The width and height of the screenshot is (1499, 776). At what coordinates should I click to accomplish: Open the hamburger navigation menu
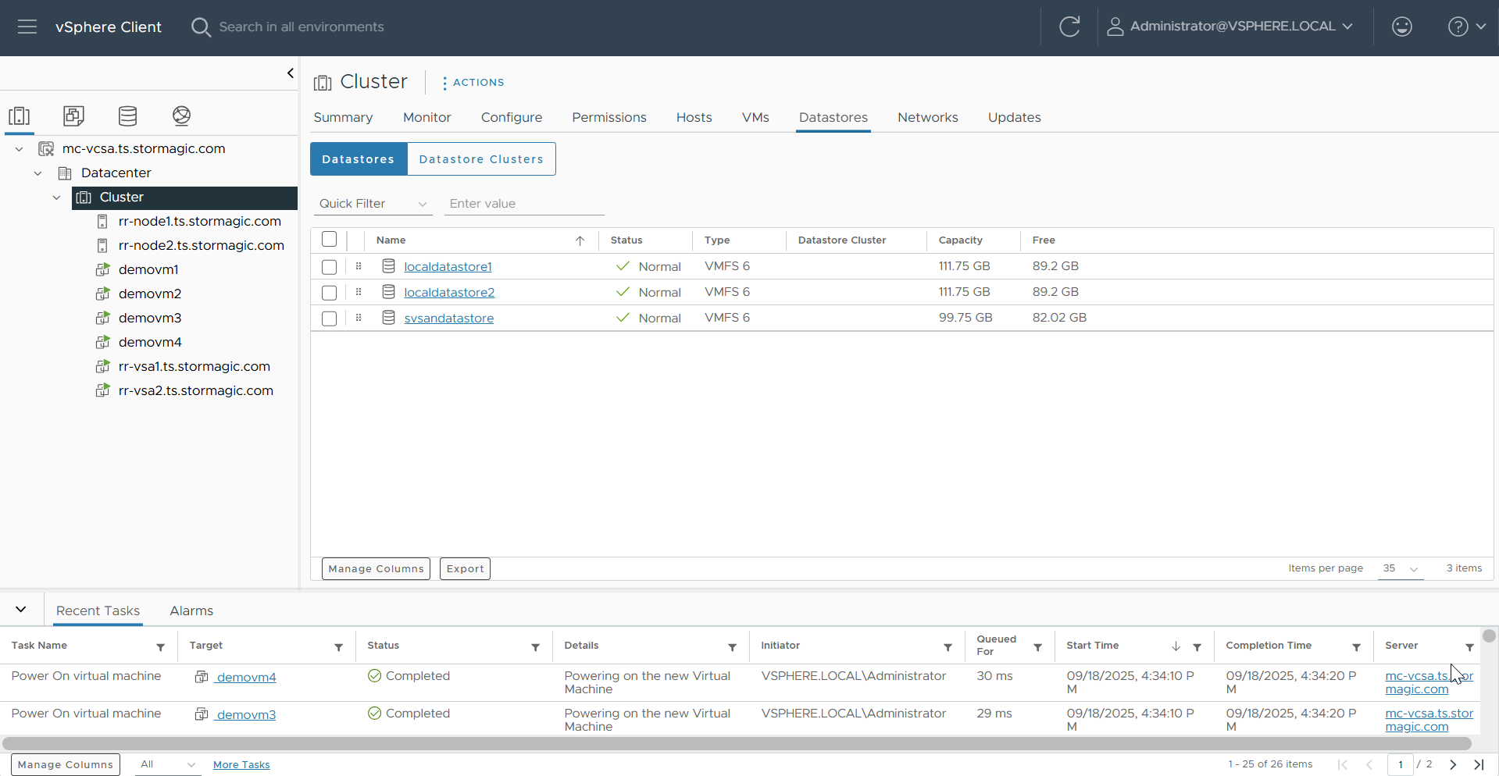[x=27, y=27]
